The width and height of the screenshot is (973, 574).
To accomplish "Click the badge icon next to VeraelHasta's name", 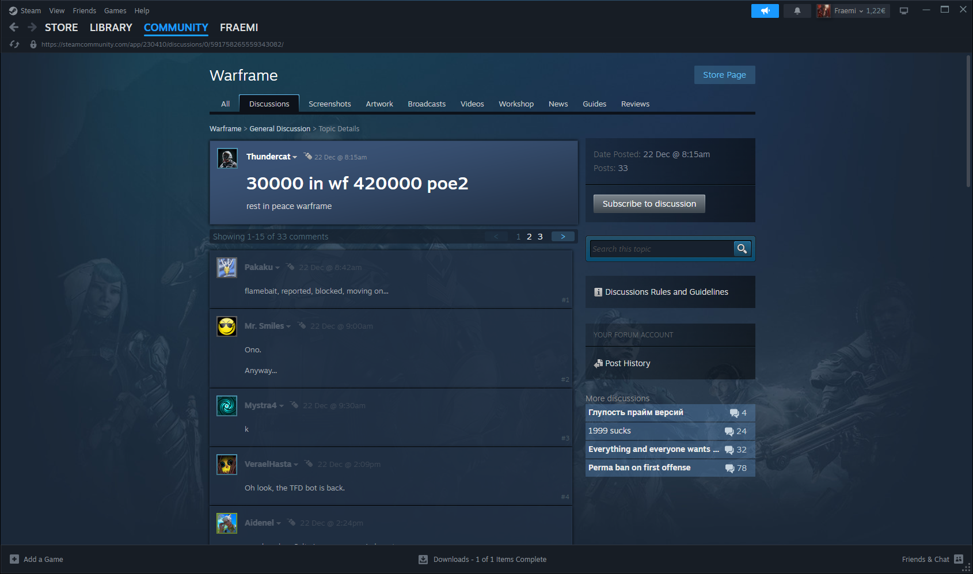I will (x=309, y=463).
